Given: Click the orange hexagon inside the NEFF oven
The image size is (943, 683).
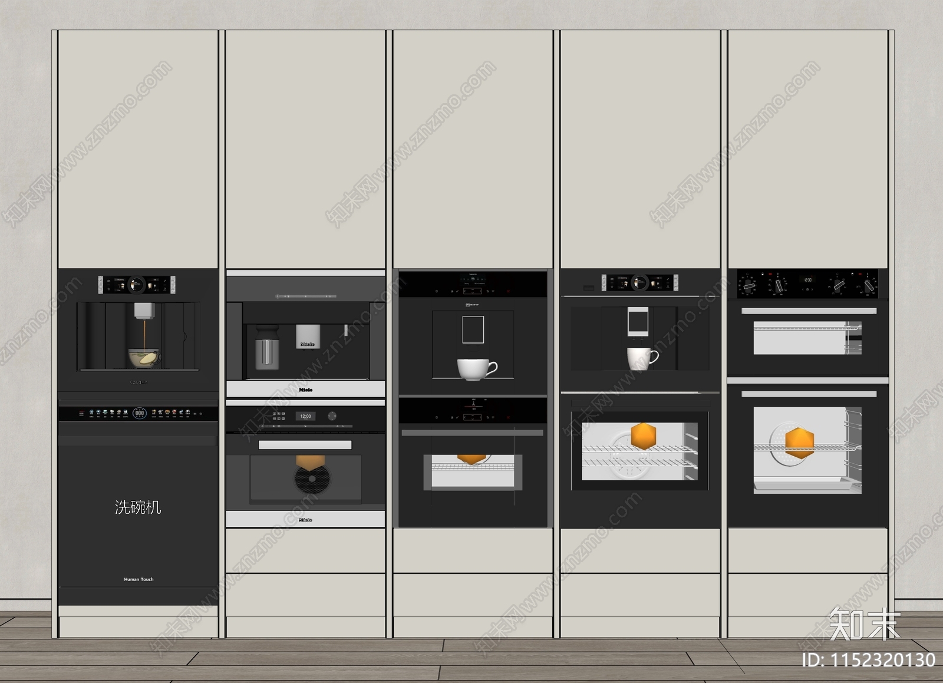Looking at the screenshot, I should tap(470, 458).
